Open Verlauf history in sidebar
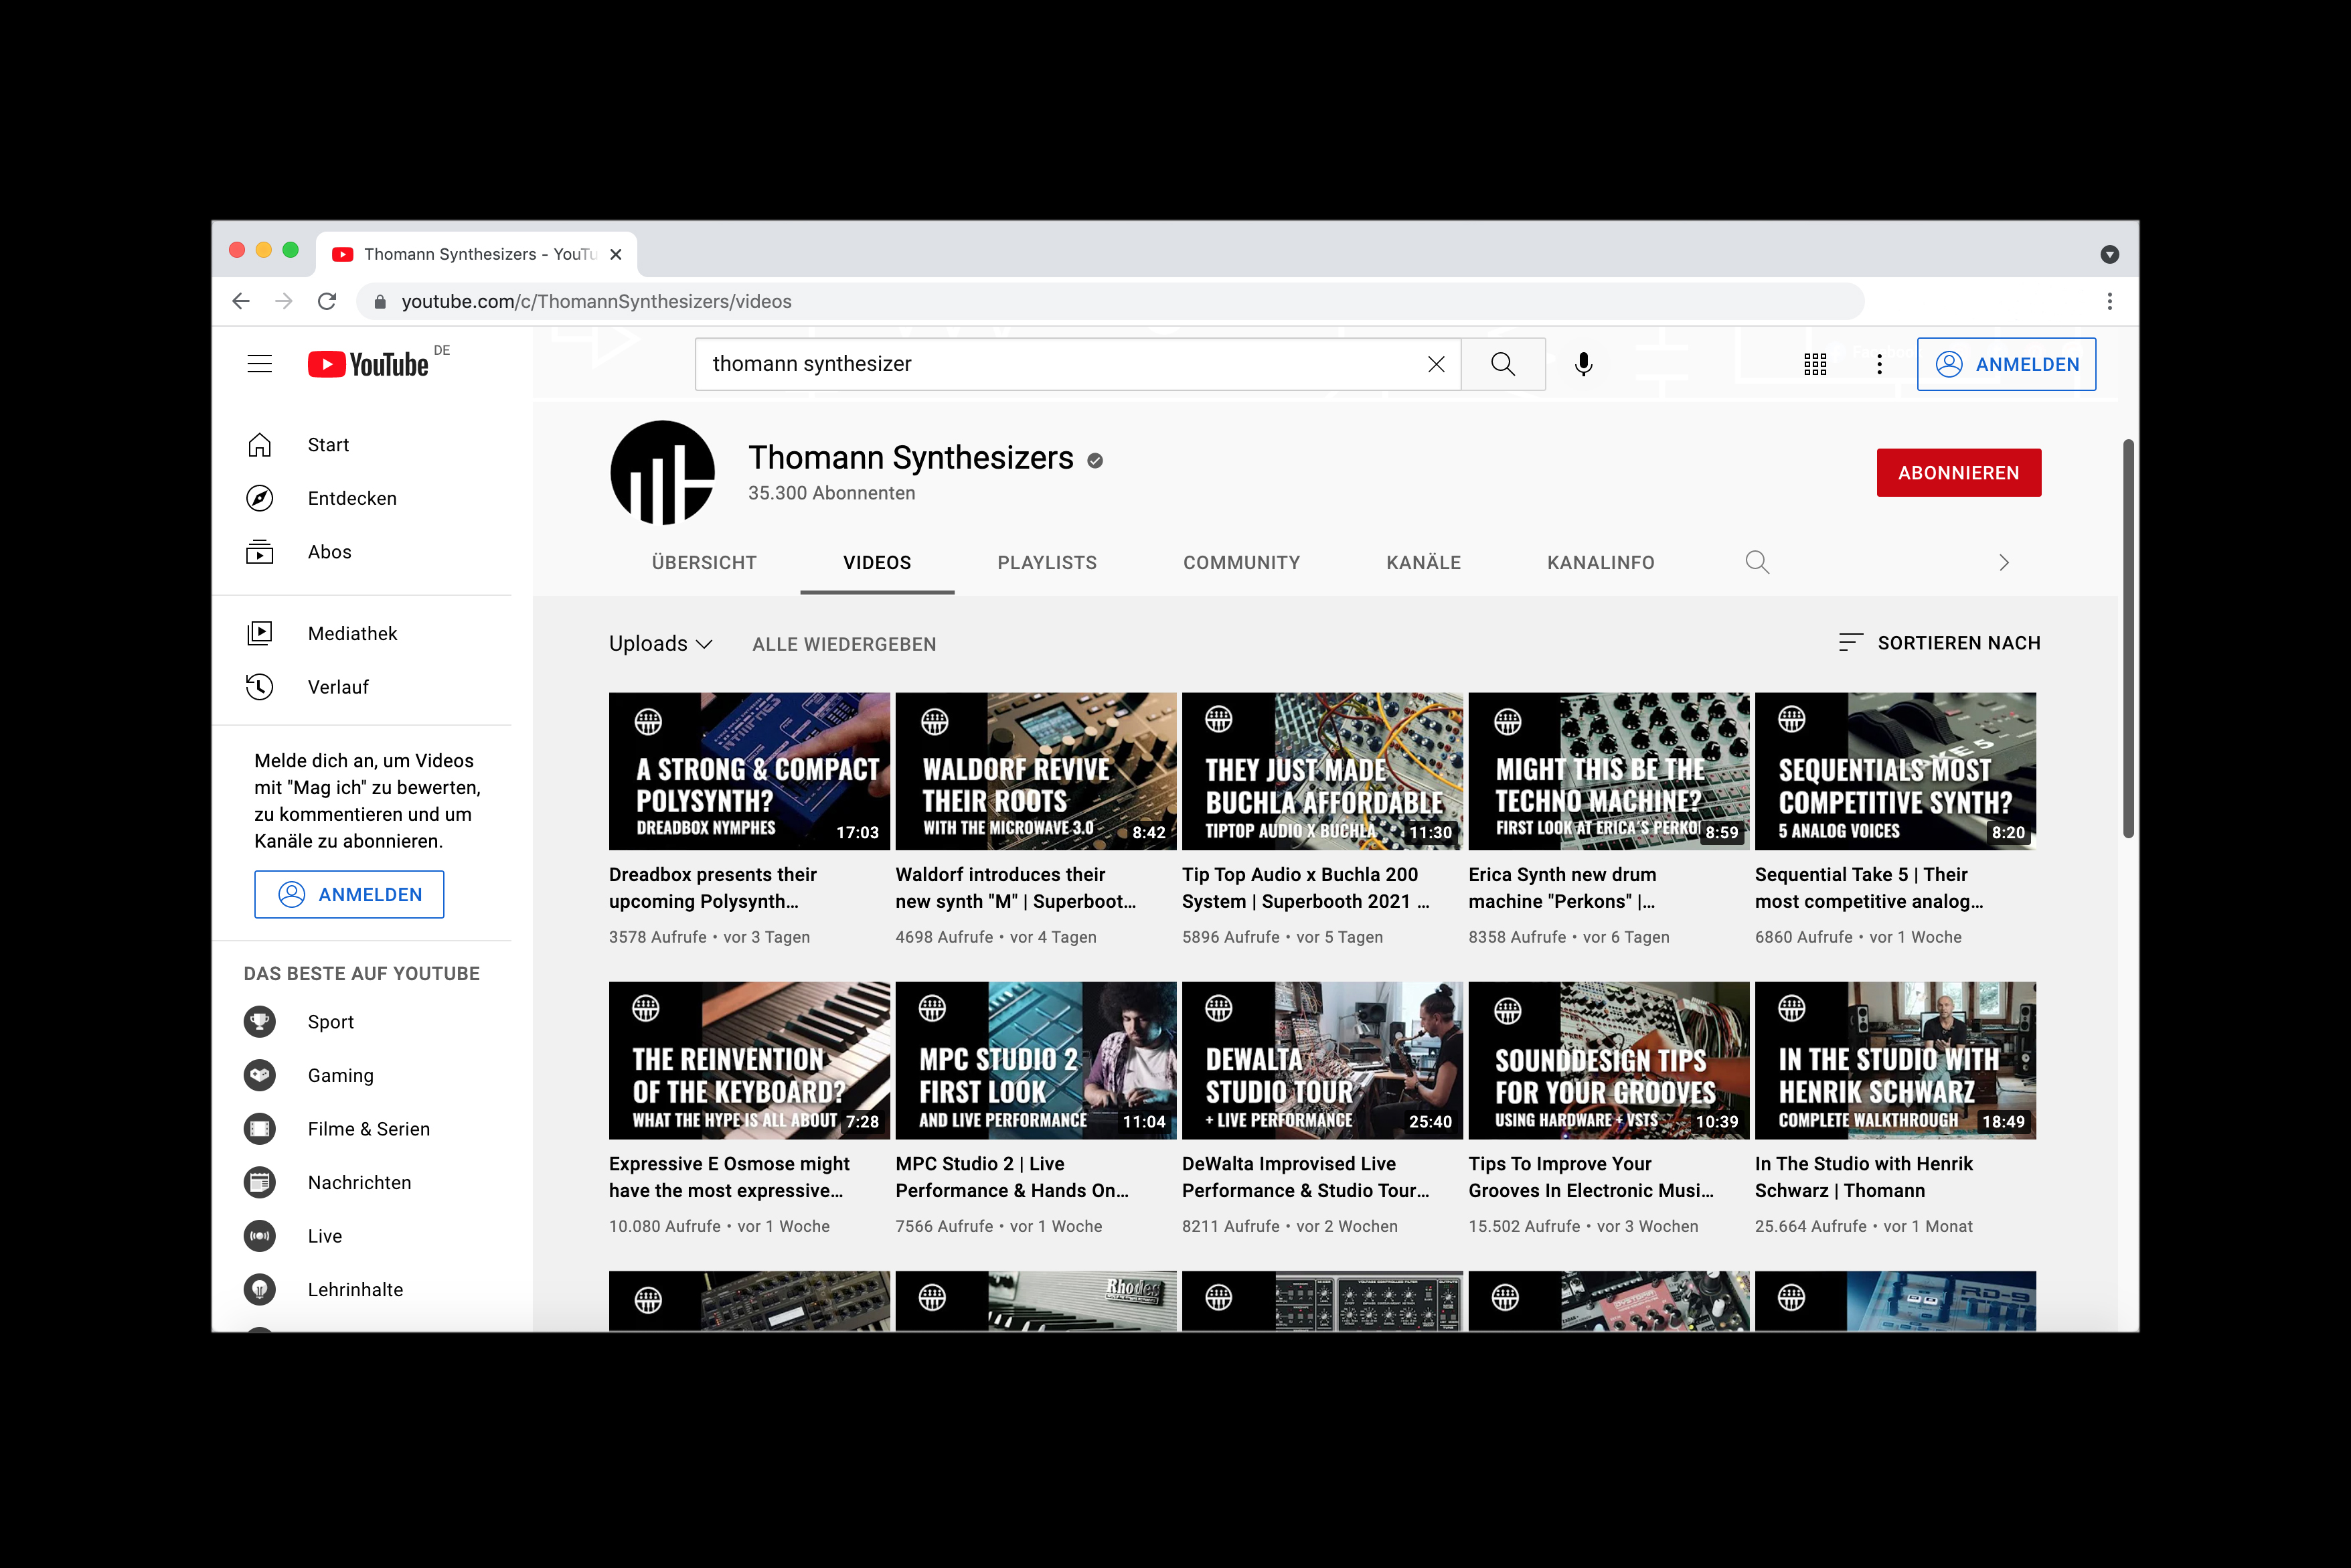The width and height of the screenshot is (2351, 1568). pos(337,687)
